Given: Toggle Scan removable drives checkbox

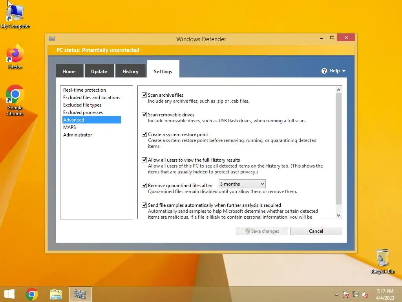Looking at the screenshot, I should (144, 114).
